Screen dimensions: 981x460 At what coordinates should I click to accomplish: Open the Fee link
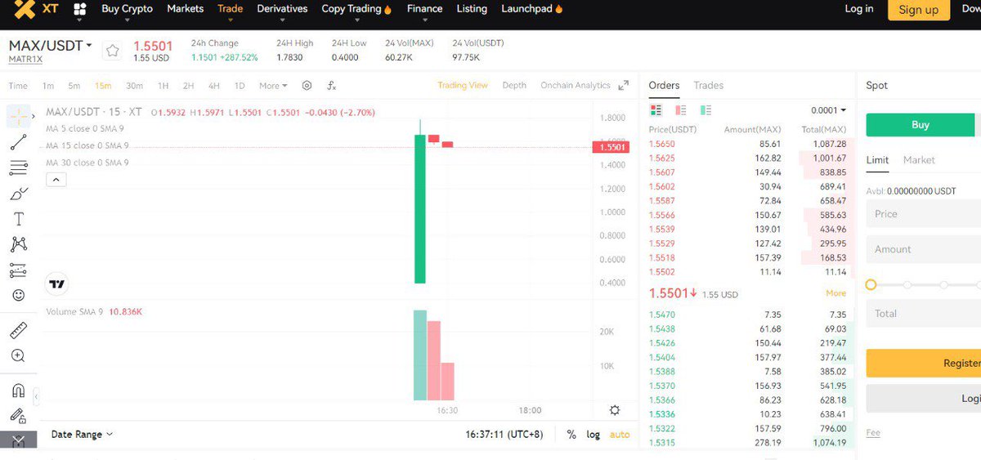pyautogui.click(x=873, y=433)
